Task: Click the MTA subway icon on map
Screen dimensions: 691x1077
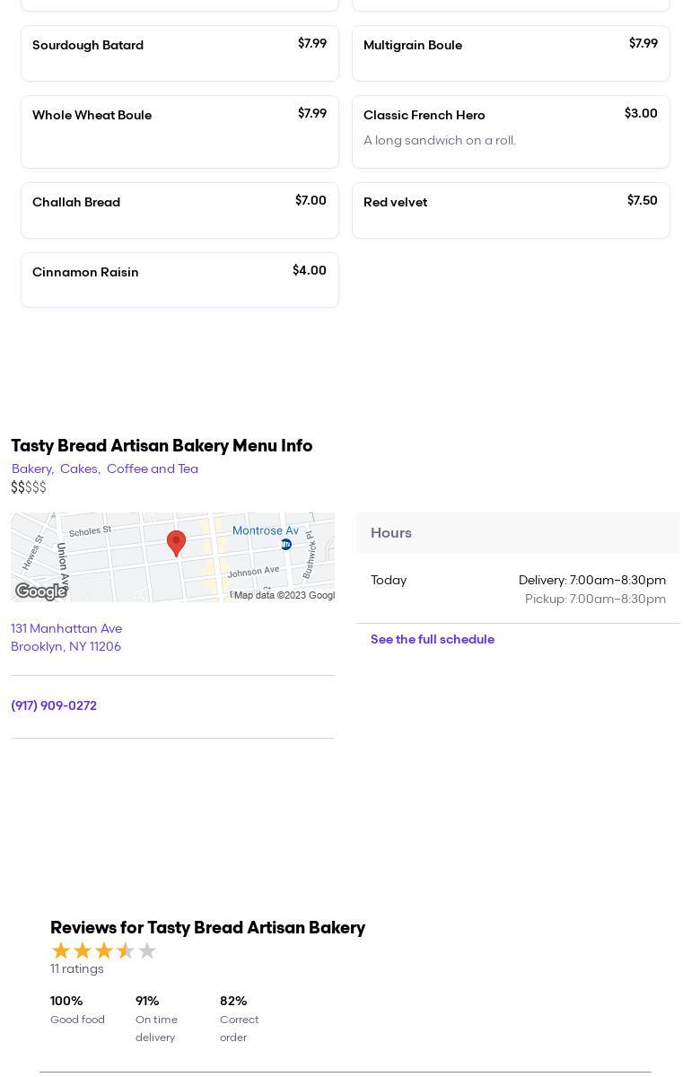Action: coord(286,544)
